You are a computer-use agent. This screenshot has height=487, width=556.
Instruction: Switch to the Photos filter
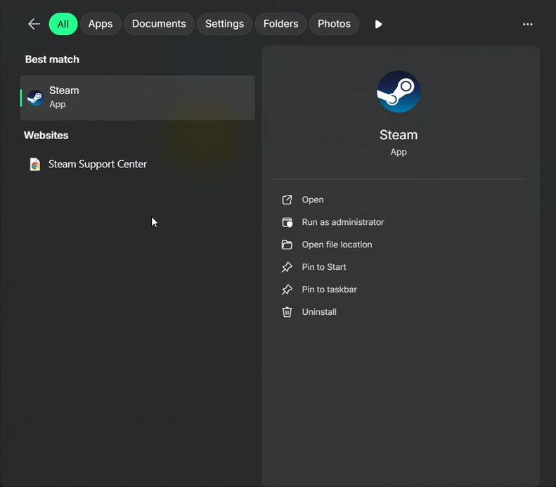334,24
